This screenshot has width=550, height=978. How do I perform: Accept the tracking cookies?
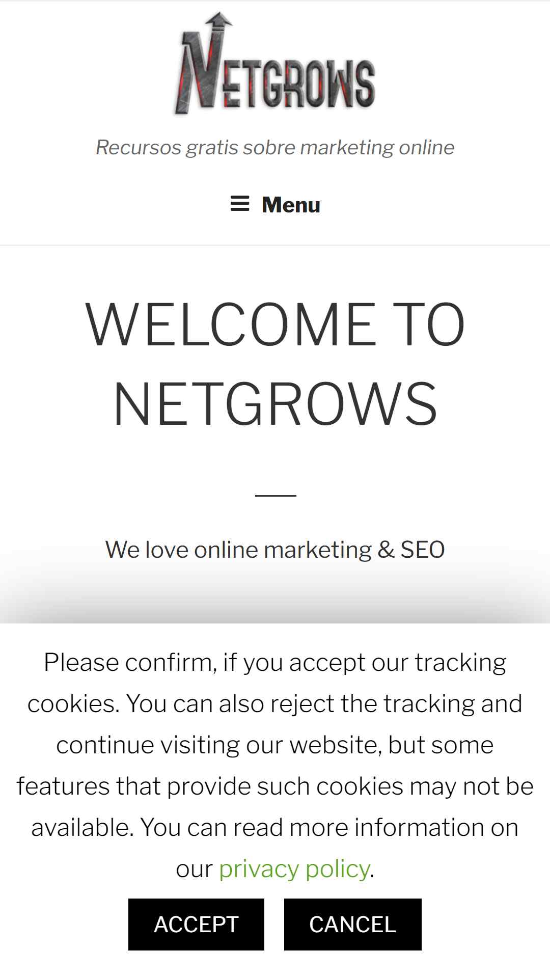pos(196,925)
